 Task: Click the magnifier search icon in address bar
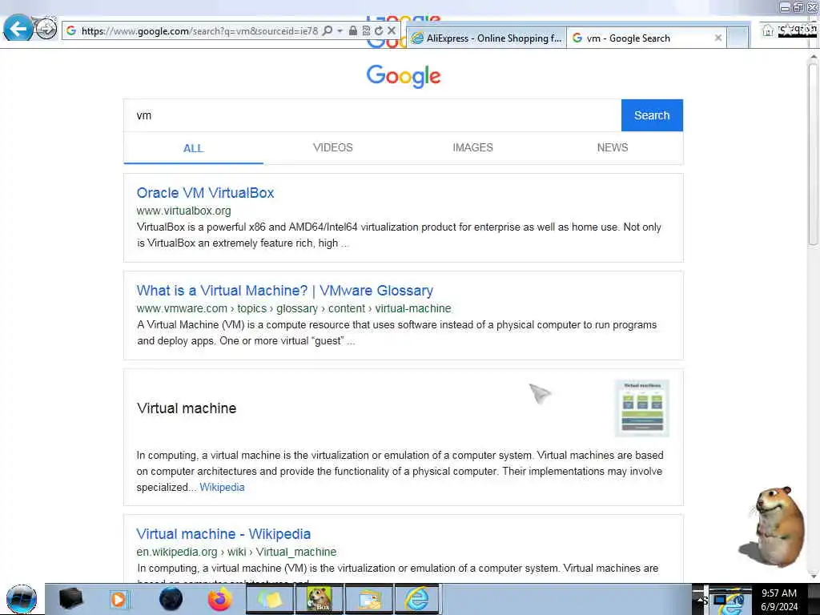tap(328, 31)
